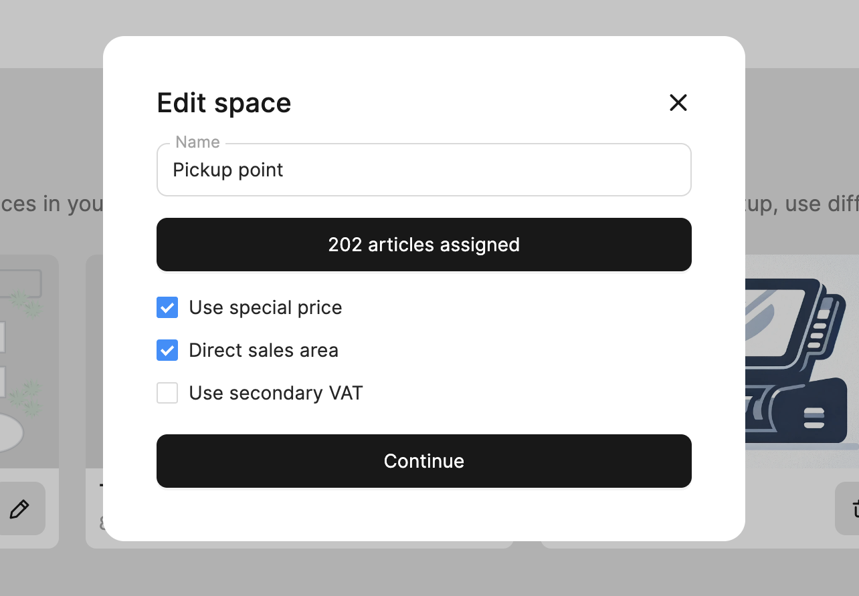This screenshot has height=596, width=859.
Task: Click the "Use special price" label text
Action: tap(265, 307)
